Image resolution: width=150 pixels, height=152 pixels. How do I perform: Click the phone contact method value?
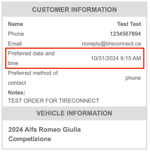click(x=133, y=78)
